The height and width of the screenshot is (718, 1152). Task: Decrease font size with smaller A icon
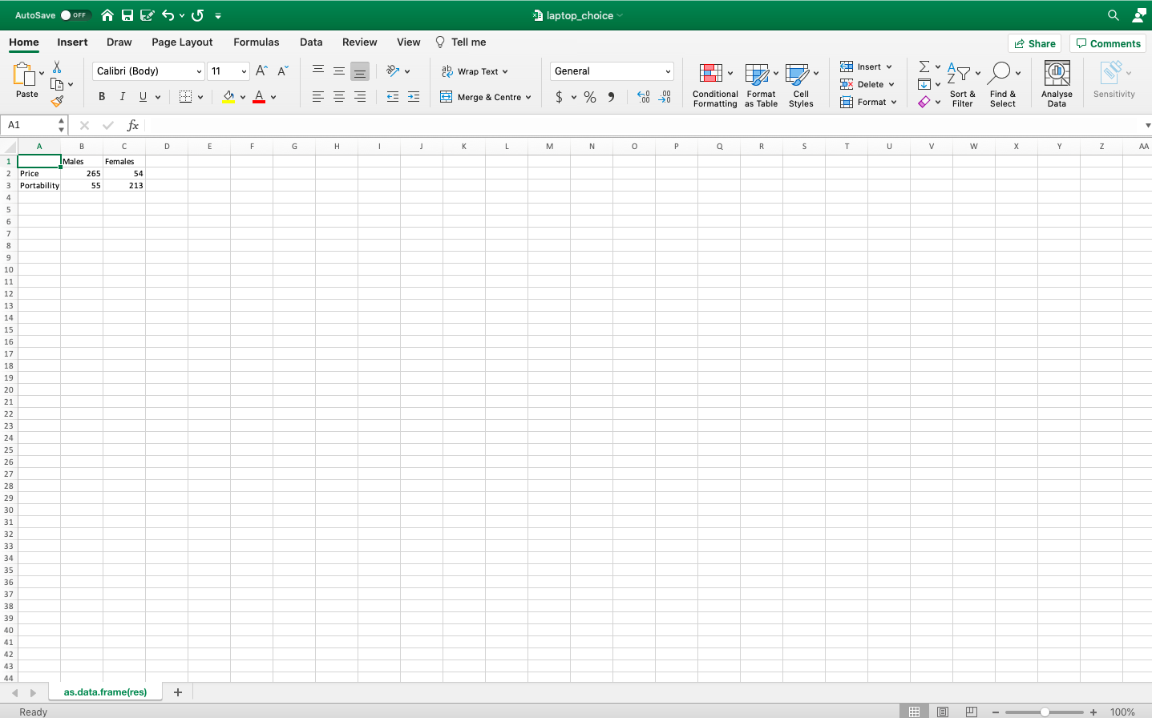(282, 71)
